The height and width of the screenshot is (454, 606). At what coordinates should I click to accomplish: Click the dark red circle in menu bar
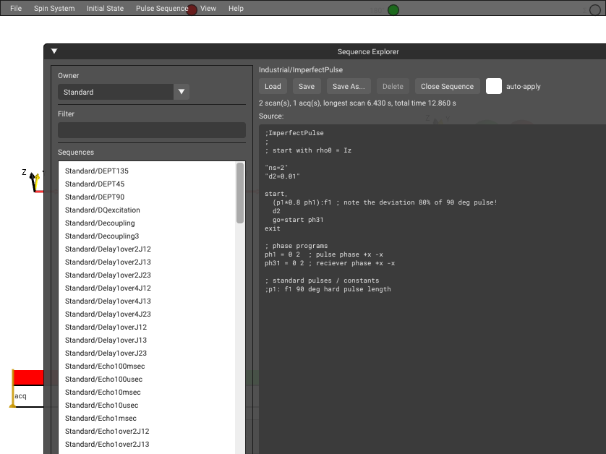(192, 9)
